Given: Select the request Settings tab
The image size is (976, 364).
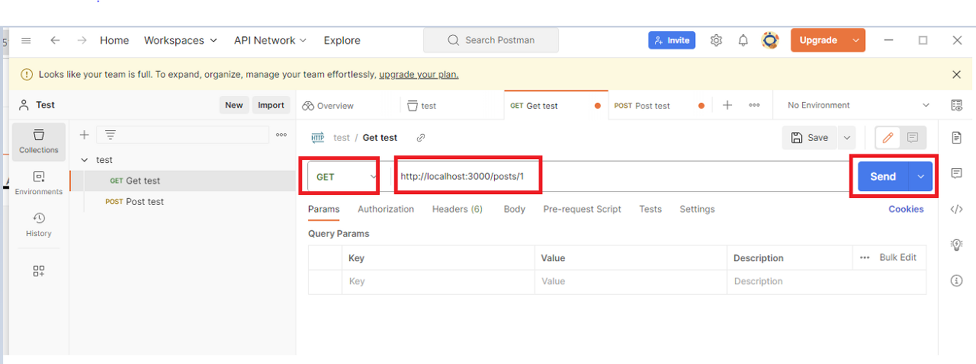Looking at the screenshot, I should coord(698,209).
